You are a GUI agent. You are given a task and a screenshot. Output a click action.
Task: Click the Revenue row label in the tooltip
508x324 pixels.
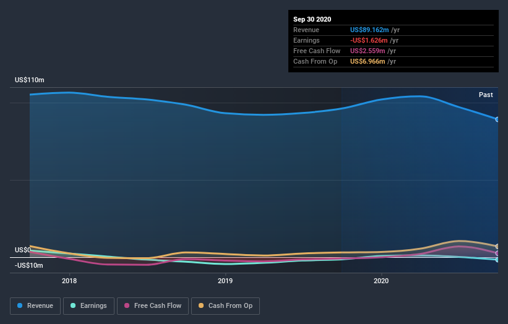tap(306, 30)
